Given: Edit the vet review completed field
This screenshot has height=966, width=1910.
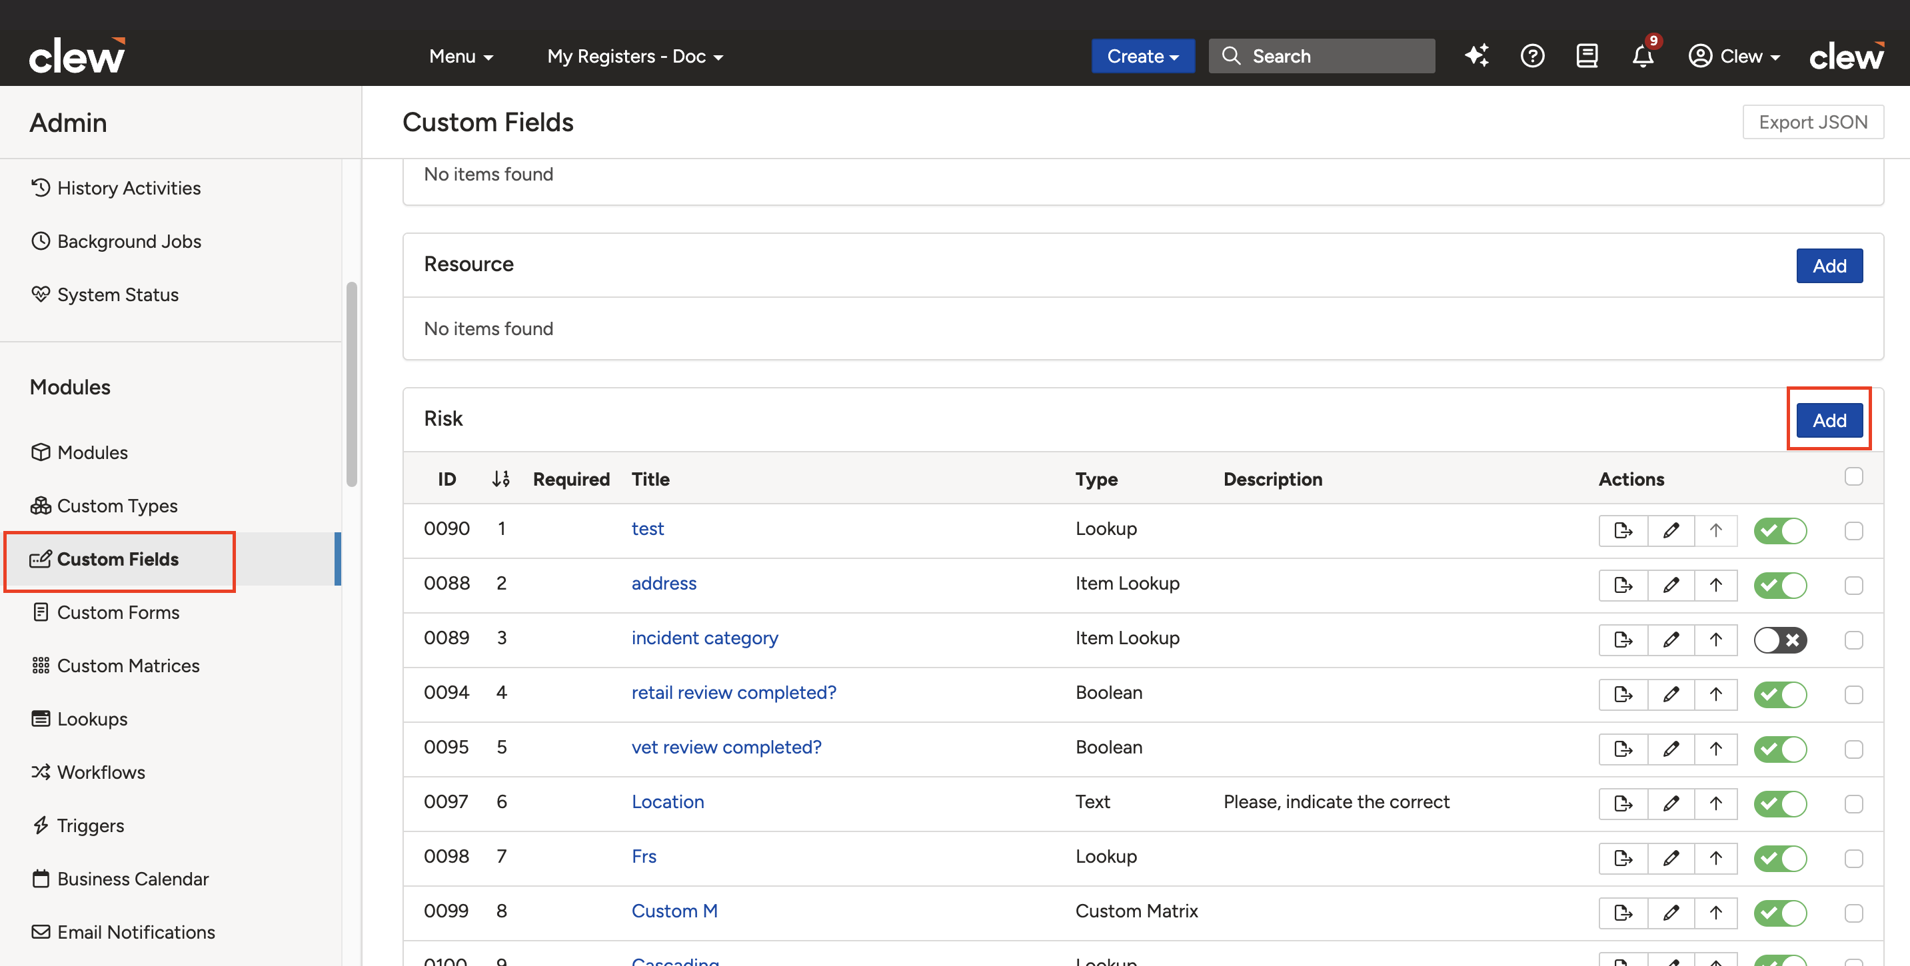Looking at the screenshot, I should tap(1671, 749).
